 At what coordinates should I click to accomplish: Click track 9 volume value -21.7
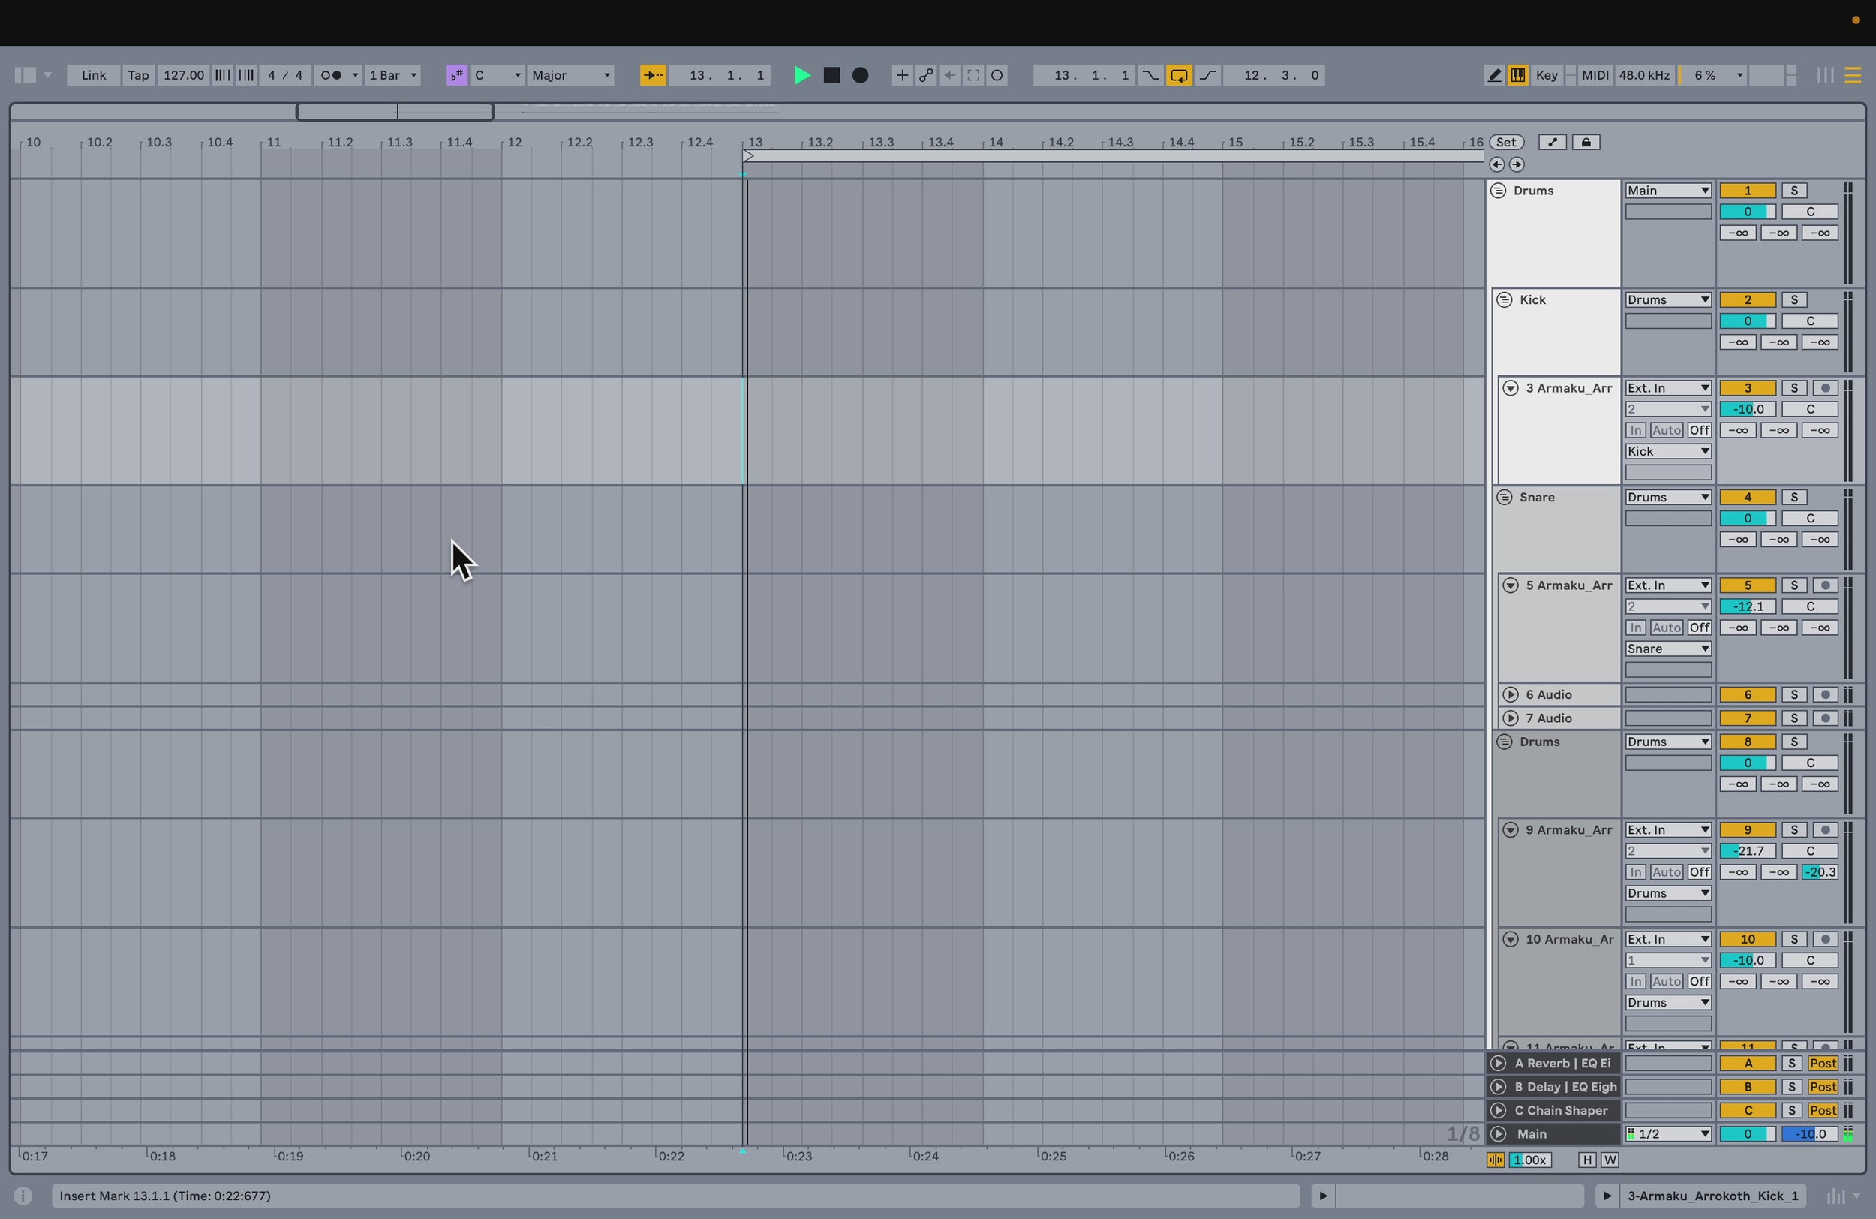click(x=1747, y=850)
